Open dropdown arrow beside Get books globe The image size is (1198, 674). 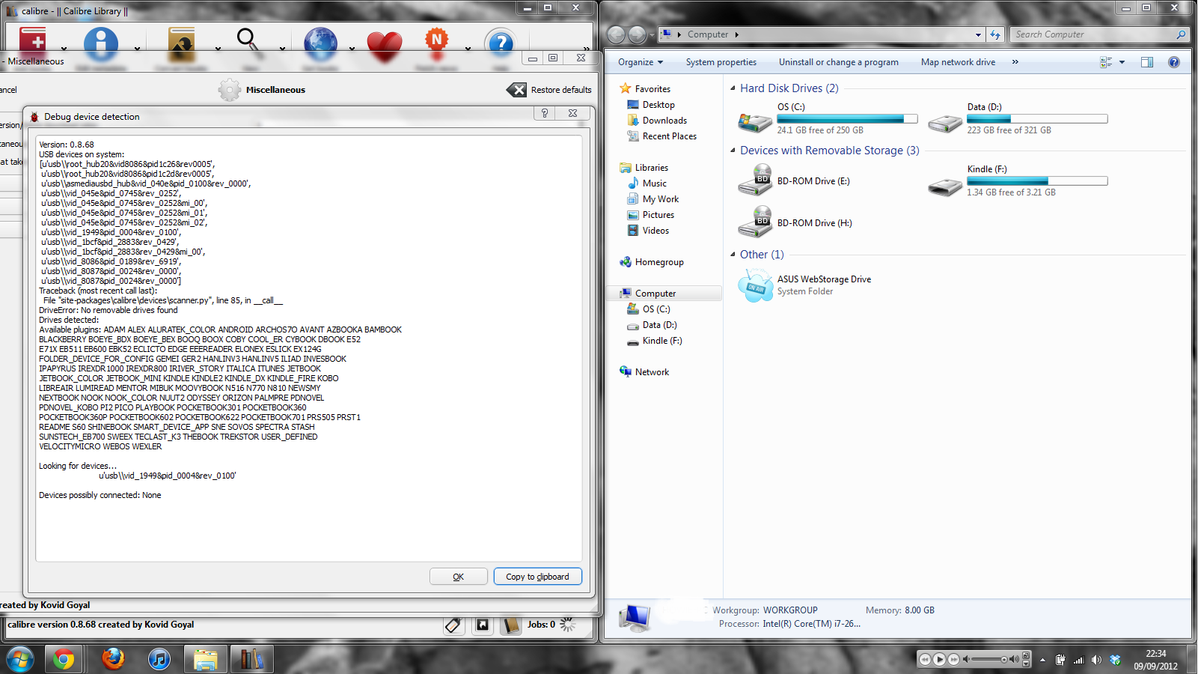click(x=352, y=49)
